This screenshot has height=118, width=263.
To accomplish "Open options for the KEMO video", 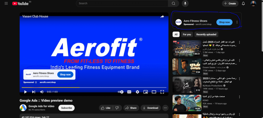I will 240,97.
